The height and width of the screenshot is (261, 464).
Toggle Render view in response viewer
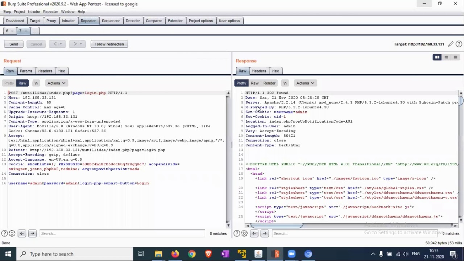tap(269, 83)
